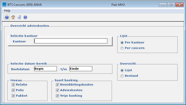Choose the Per concern list option
This screenshot has width=186, height=105.
coord(122,48)
